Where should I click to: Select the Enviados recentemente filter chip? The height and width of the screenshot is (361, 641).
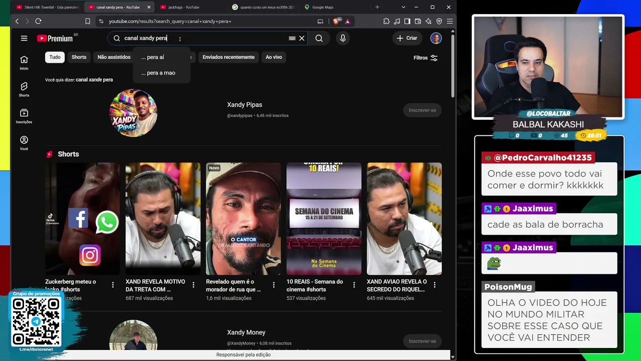228,57
